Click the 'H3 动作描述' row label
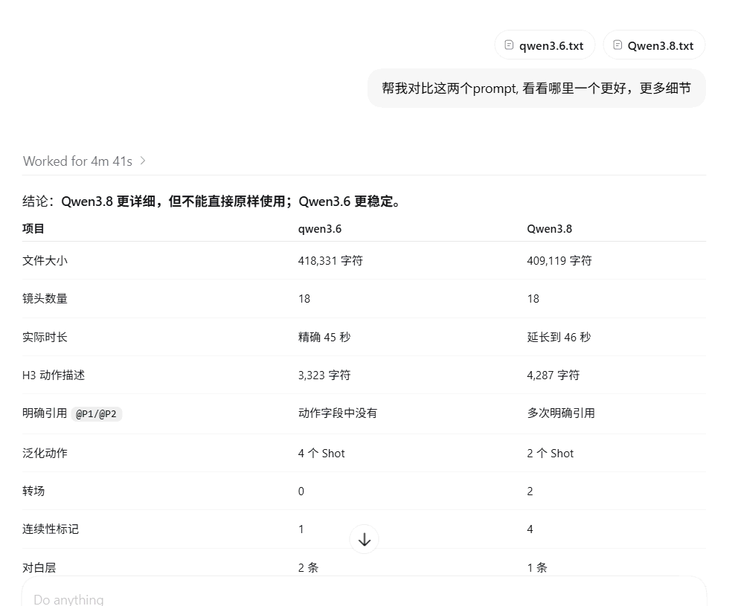 [x=53, y=375]
